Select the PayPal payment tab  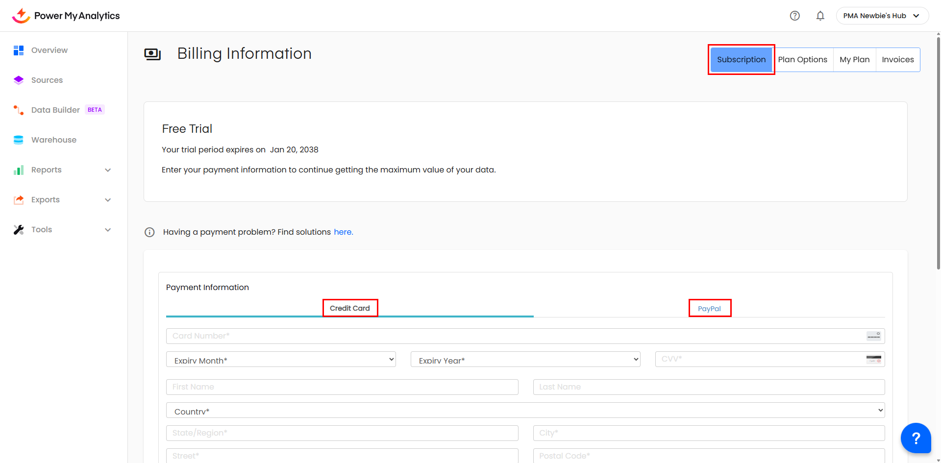pyautogui.click(x=709, y=309)
